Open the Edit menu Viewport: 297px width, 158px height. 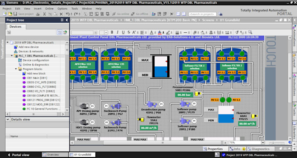click(x=17, y=9)
